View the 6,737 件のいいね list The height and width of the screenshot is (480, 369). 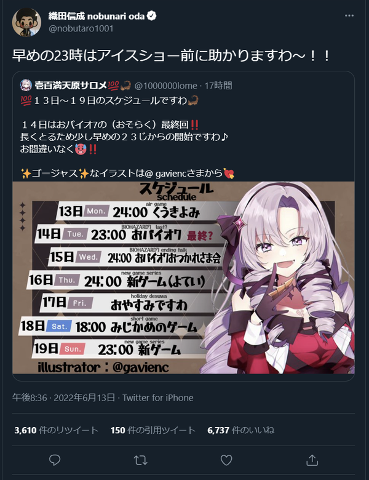coord(241,430)
